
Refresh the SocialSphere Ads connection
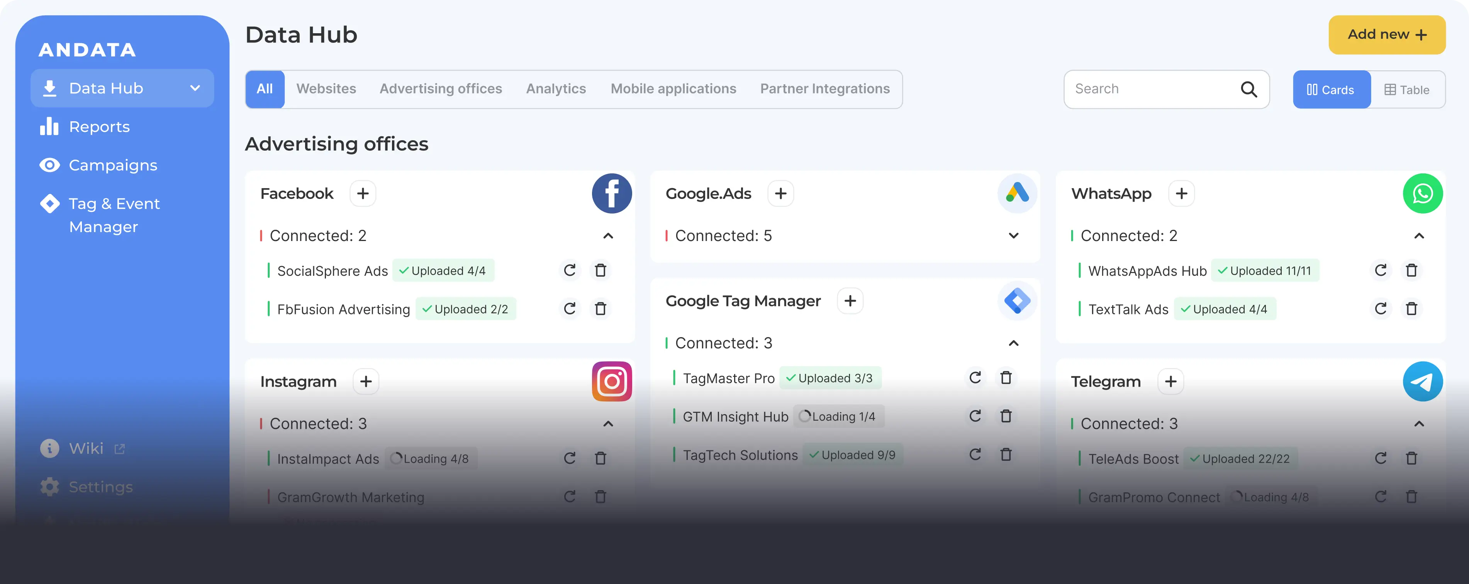(570, 270)
